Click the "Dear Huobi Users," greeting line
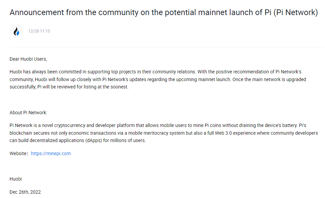Screen dimensions: 325x198 28,59
